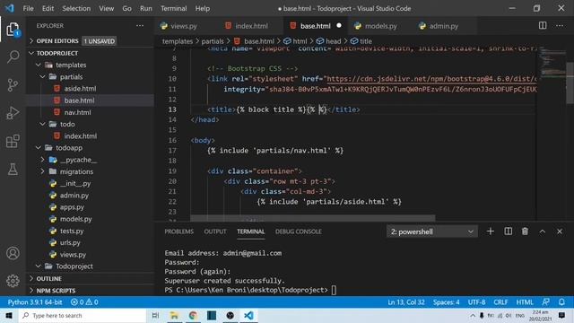The height and width of the screenshot is (323, 574).
Task: Open the Accounts icon in activity bar
Action: [x=13, y=253]
